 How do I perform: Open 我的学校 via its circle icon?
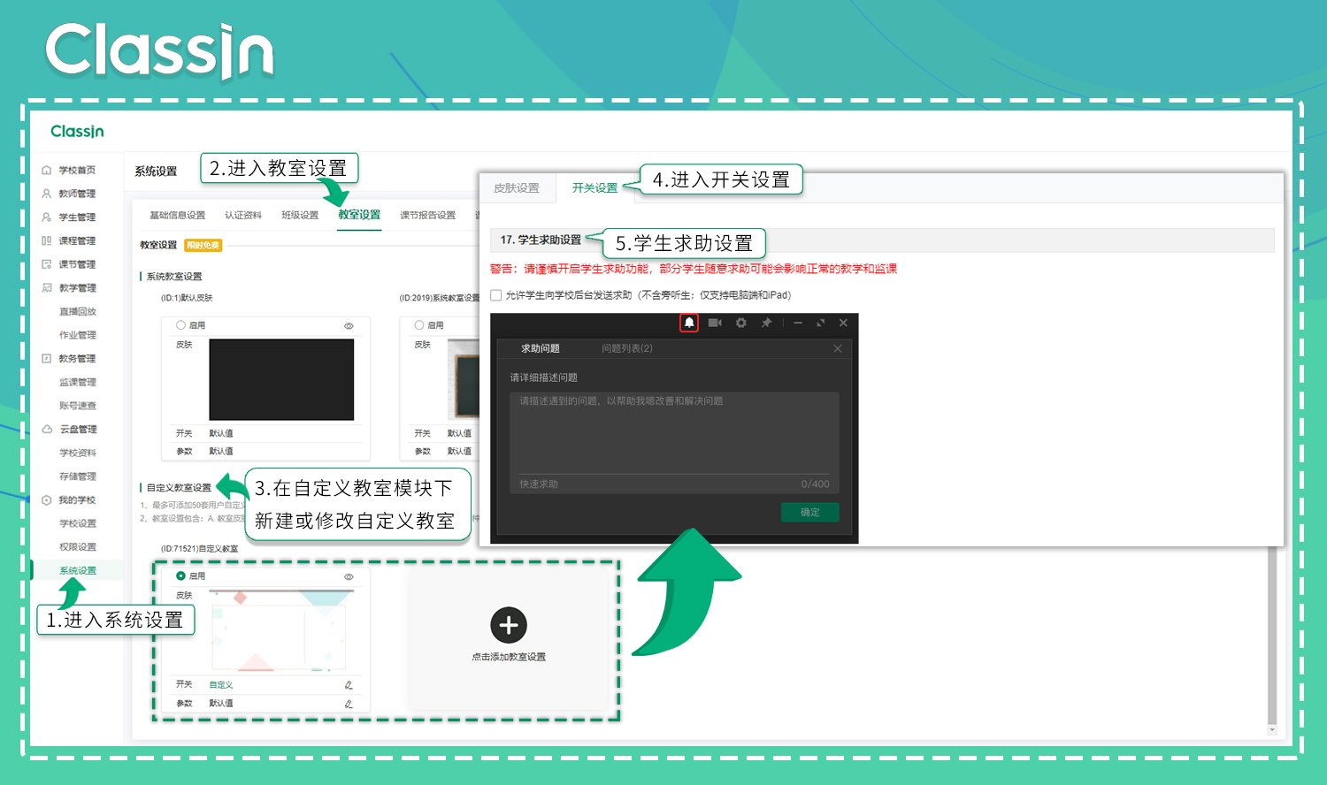coord(46,499)
